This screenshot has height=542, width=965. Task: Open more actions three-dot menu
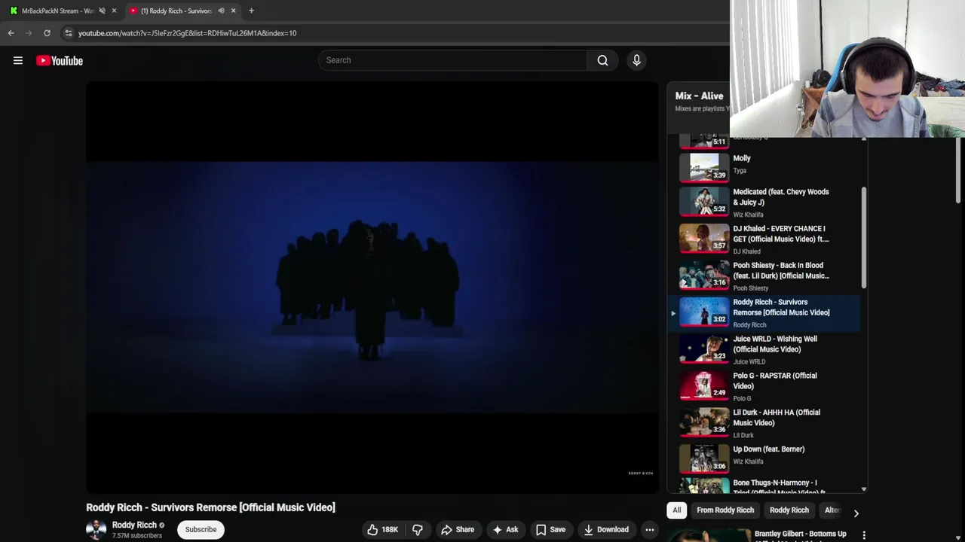coord(649,529)
